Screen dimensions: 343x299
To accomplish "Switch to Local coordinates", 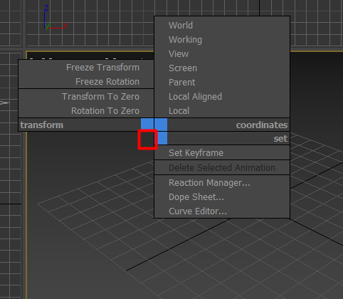I will coord(222,111).
